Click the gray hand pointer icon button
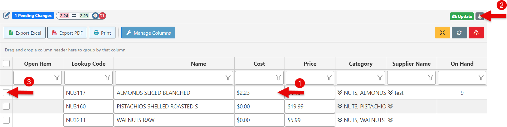This screenshot has width=507, height=127. click(480, 16)
